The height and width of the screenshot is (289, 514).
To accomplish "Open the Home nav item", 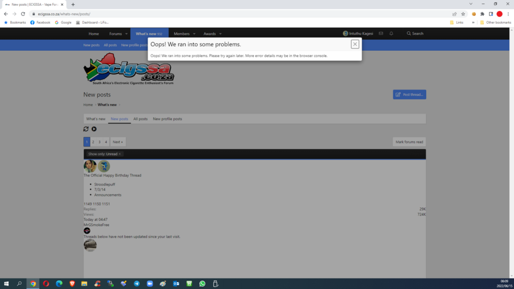I will tap(94, 34).
